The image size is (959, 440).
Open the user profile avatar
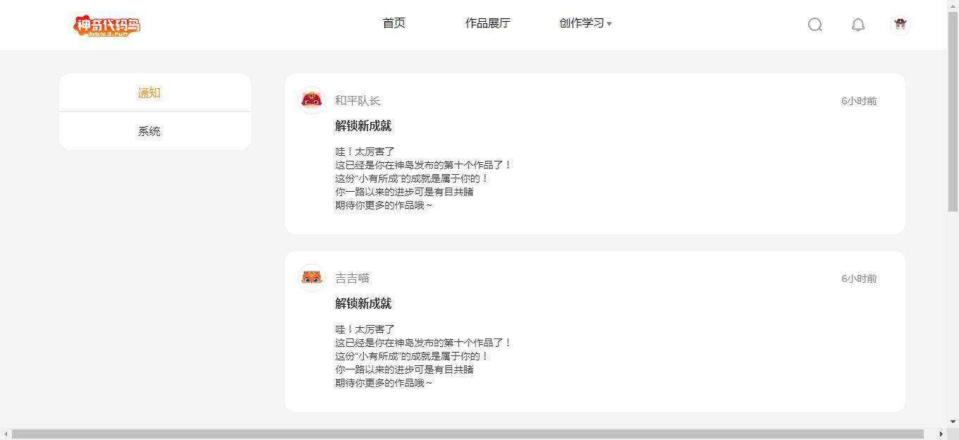pyautogui.click(x=900, y=25)
